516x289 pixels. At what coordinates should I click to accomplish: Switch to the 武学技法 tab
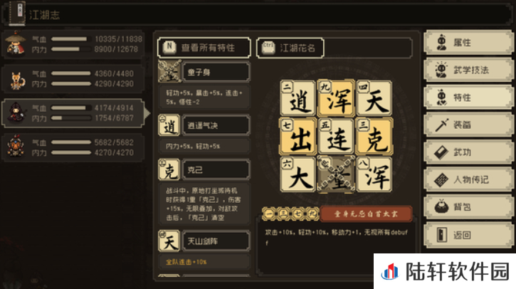click(468, 70)
